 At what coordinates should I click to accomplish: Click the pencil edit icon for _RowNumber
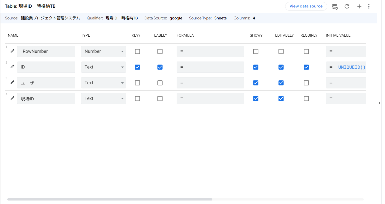tap(12, 51)
